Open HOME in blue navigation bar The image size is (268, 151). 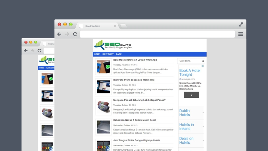97,54
